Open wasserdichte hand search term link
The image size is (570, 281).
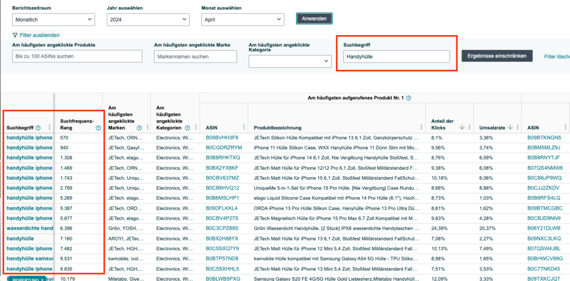(x=30, y=228)
